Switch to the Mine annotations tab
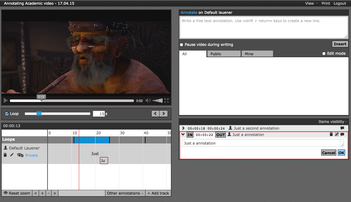 click(x=257, y=54)
